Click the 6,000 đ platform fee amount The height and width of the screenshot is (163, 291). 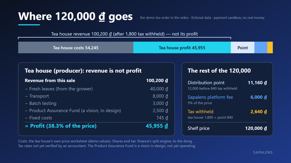tap(259, 97)
